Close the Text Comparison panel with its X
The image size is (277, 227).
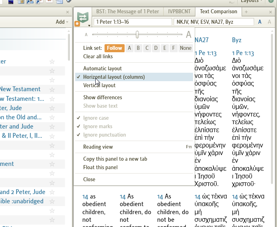(271, 12)
